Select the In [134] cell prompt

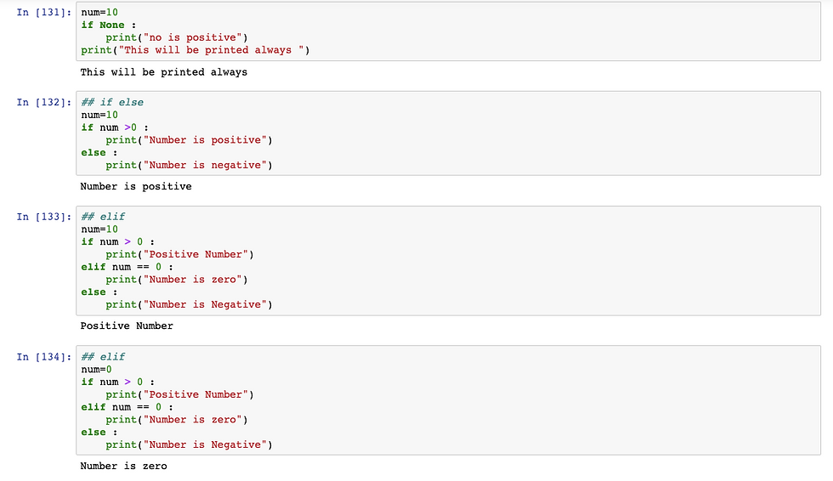click(44, 357)
